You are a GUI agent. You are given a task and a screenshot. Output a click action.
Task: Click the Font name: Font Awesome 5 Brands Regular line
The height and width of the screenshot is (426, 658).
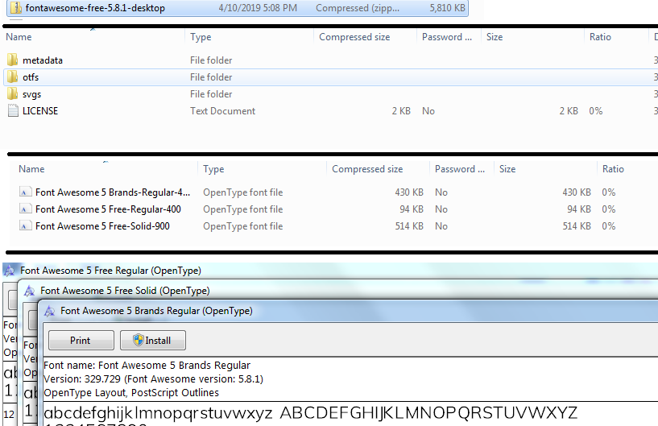[x=147, y=365]
